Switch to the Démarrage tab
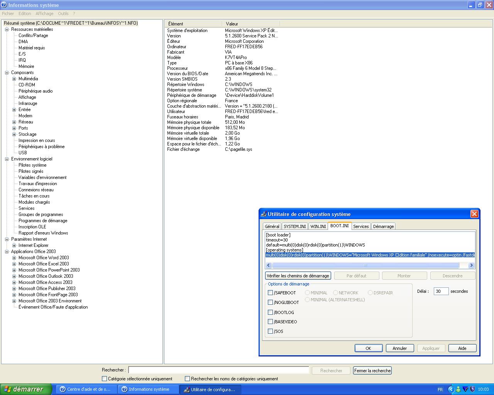Image resolution: width=494 pixels, height=395 pixels. click(x=383, y=226)
